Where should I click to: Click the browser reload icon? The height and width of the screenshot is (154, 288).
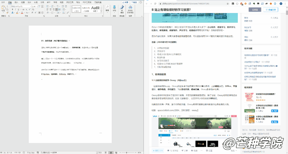click(x=155, y=4)
